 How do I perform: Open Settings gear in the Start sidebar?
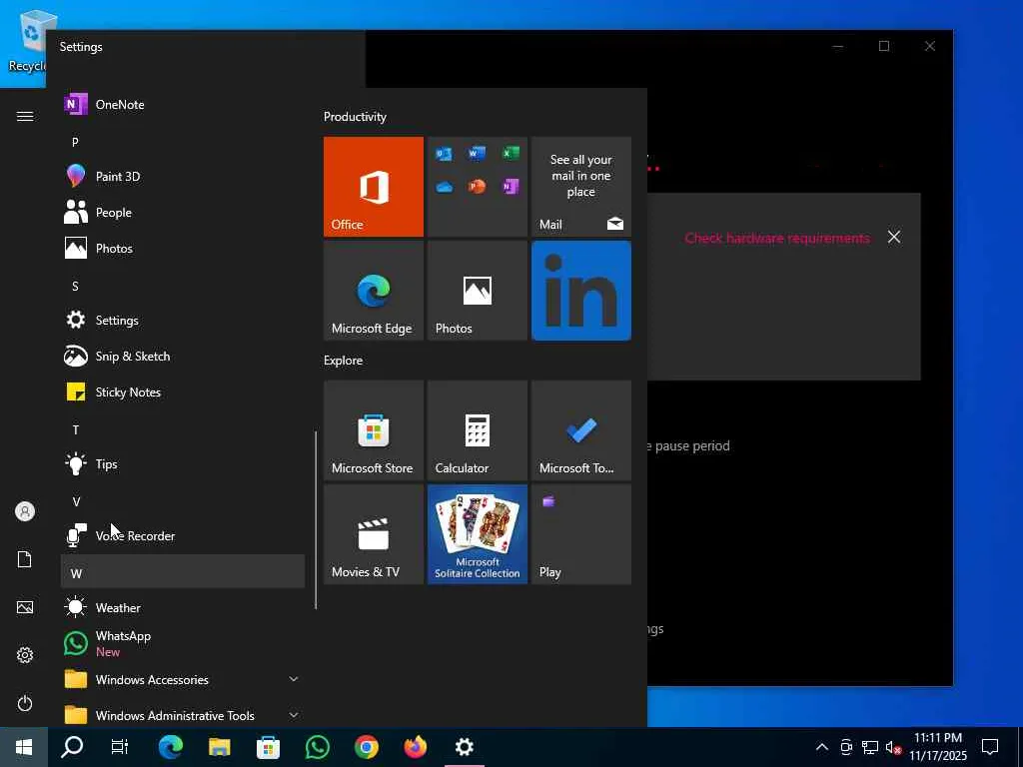coord(25,655)
